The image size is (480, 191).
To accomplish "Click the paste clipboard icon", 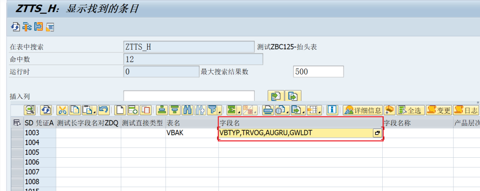I will tap(88, 110).
